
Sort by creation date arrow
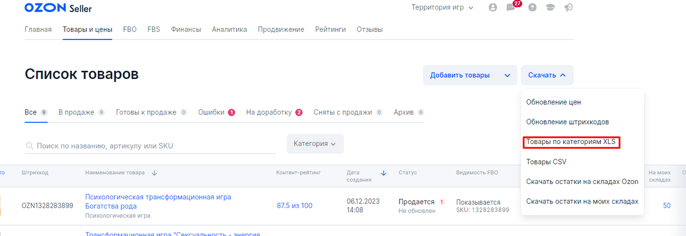(x=384, y=173)
